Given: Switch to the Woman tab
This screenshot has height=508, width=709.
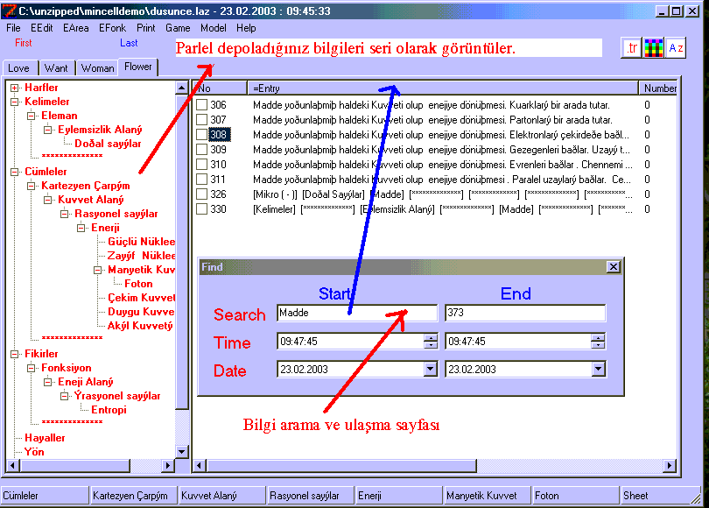Looking at the screenshot, I should click(x=98, y=68).
